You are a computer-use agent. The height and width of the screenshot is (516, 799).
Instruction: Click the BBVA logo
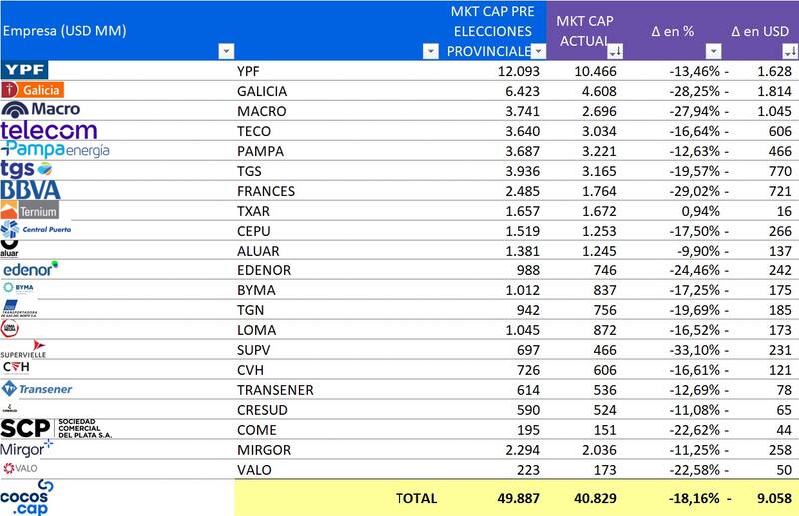tap(31, 190)
